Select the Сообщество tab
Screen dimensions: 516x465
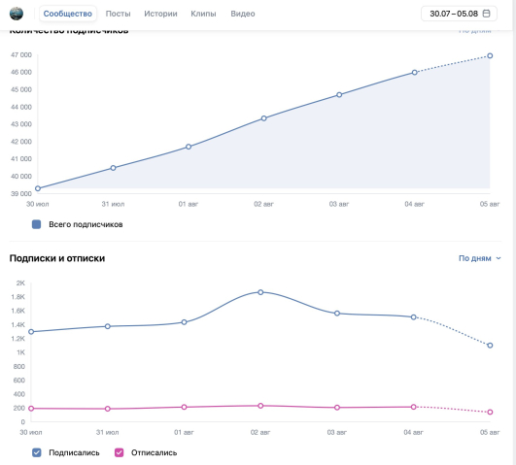(68, 14)
